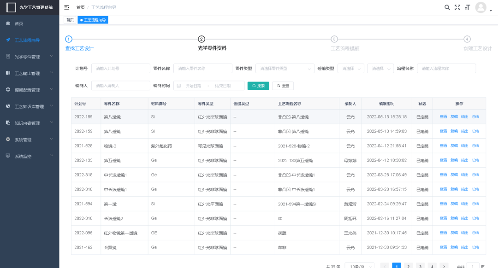The height and width of the screenshot is (268, 498).
Task: Toggle fullscreen mode icon in header
Action: pyautogui.click(x=457, y=7)
